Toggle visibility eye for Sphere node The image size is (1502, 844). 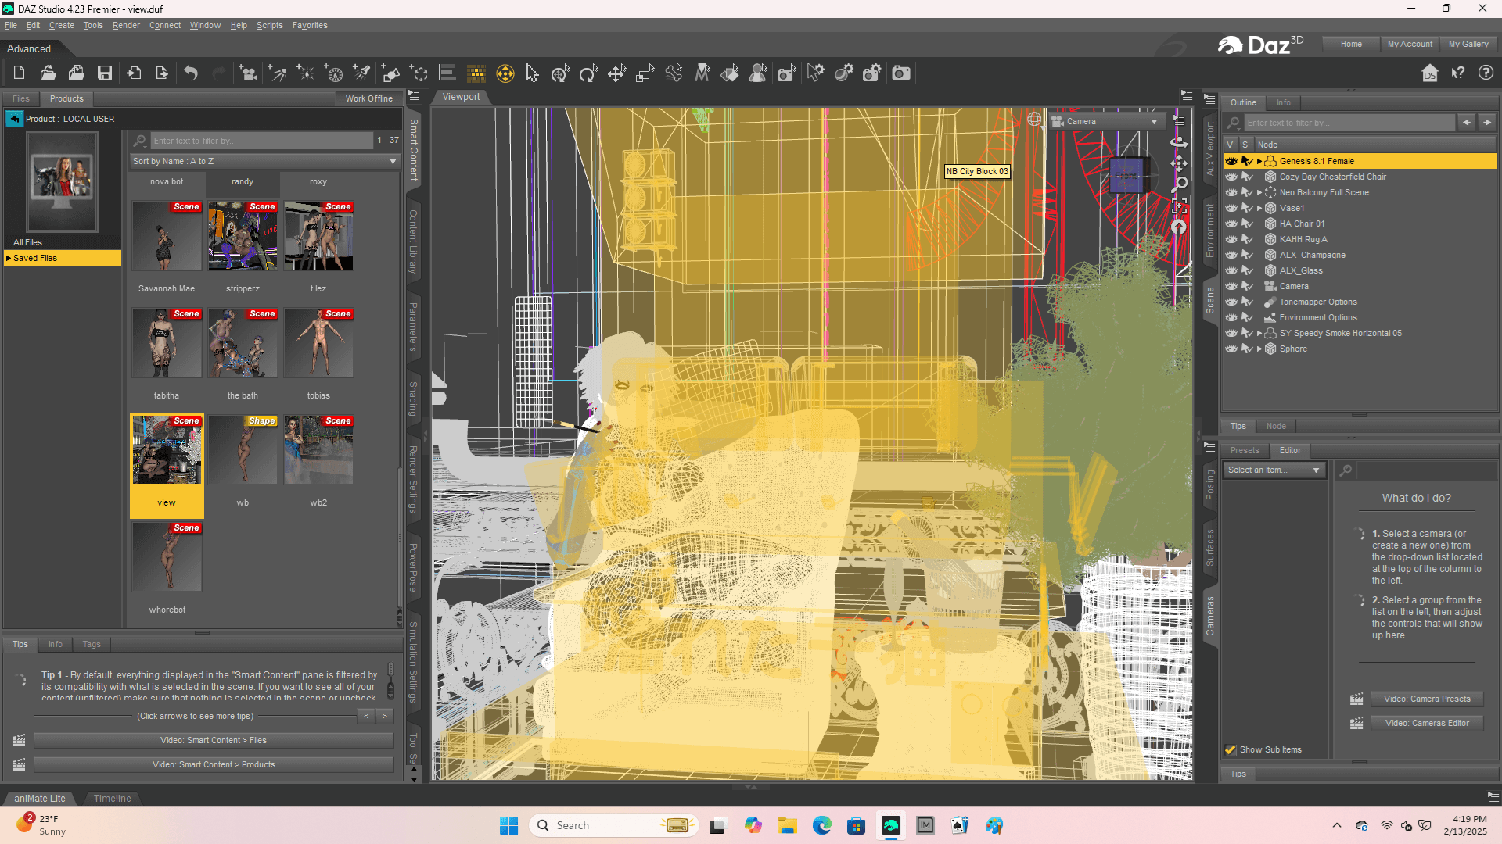(x=1231, y=349)
